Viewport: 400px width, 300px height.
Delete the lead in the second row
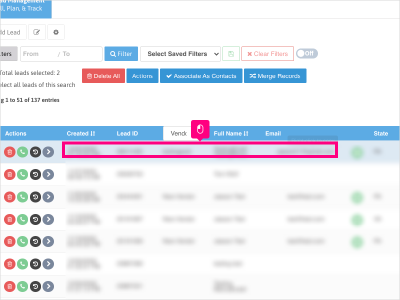pyautogui.click(x=9, y=174)
